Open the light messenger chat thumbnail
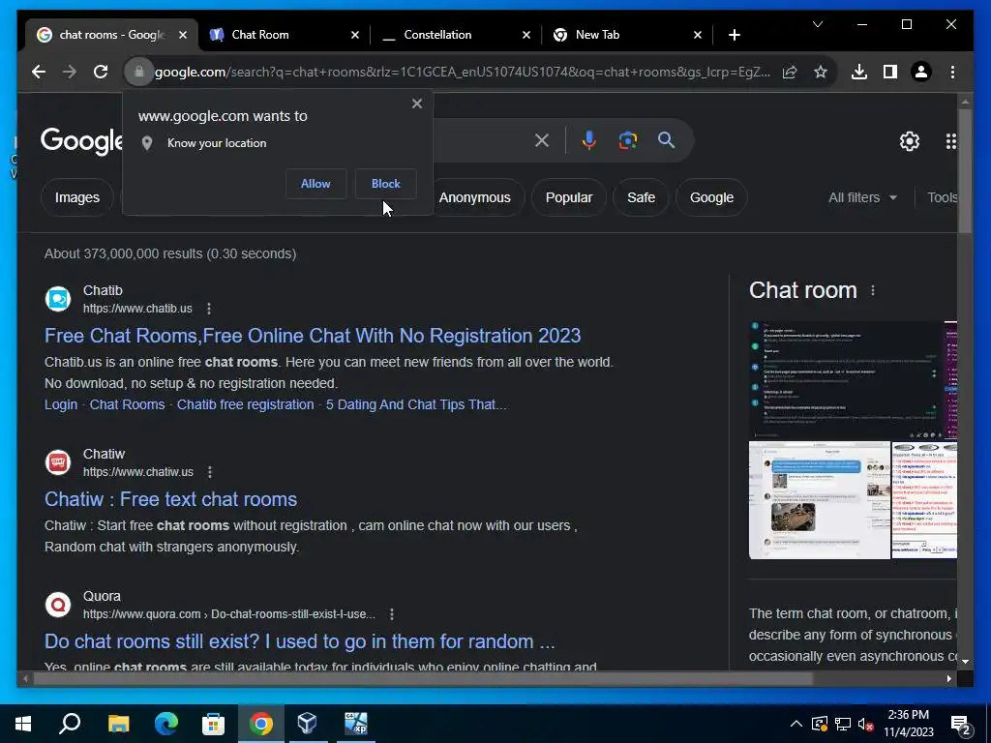991x743 pixels. [819, 500]
